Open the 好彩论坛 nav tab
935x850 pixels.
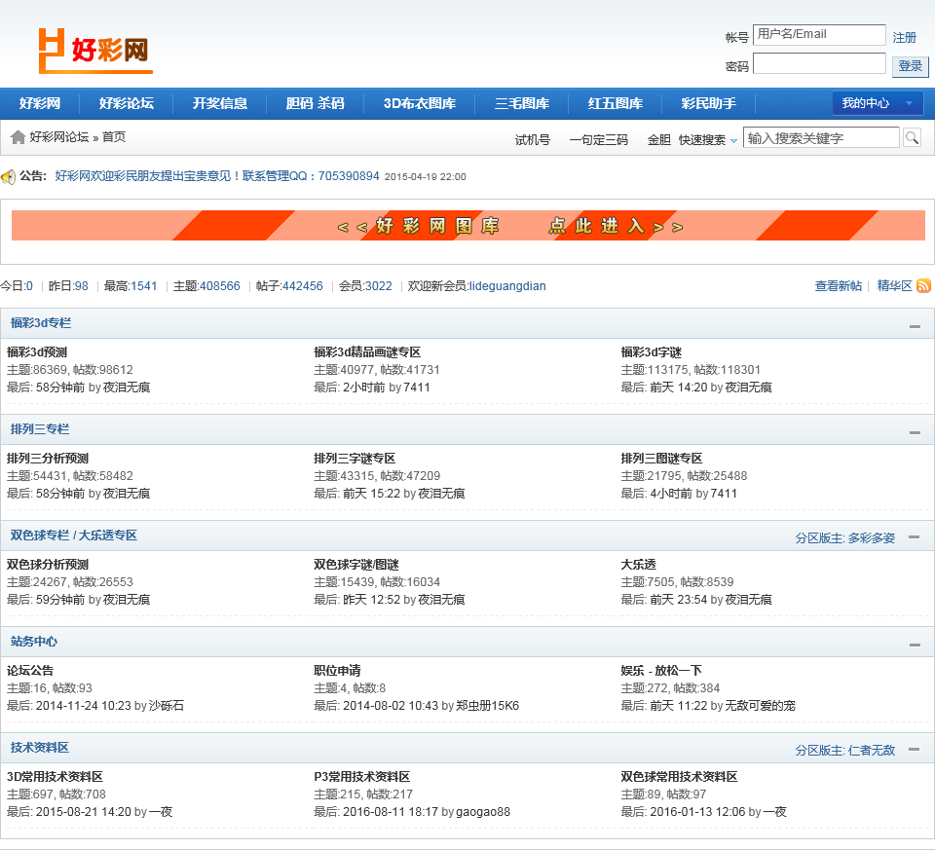pos(127,103)
